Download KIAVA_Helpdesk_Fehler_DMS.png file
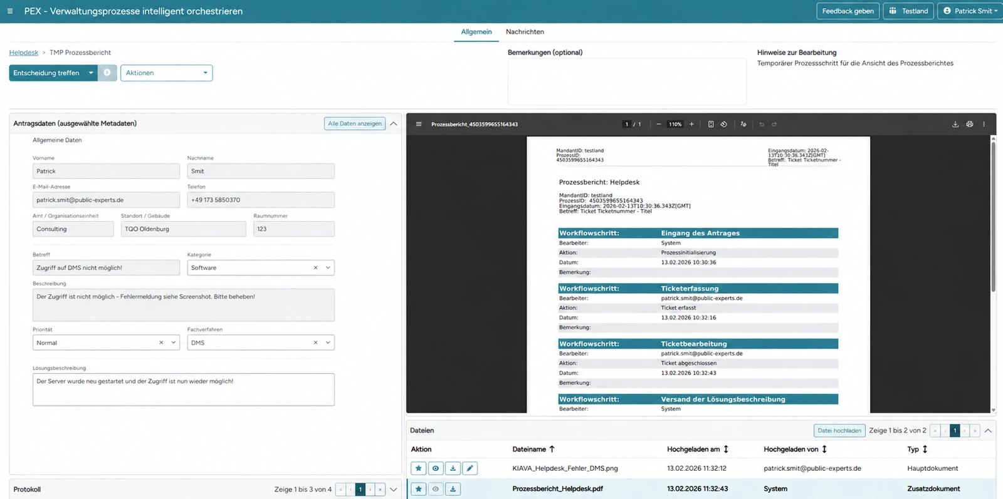Screen dimensions: 1003x499 pos(453,468)
